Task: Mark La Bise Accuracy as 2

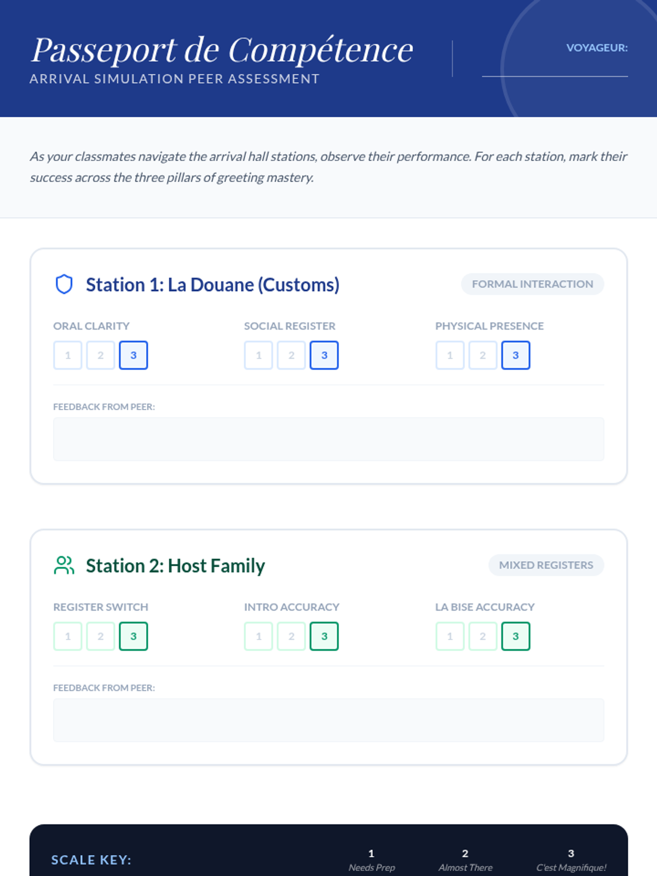Action: 483,636
